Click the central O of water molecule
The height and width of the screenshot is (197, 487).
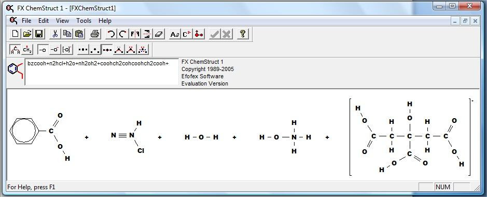pos(201,137)
